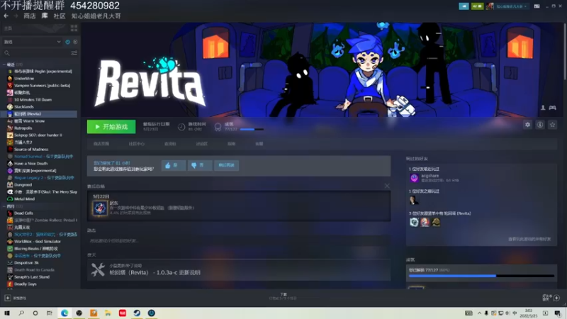Click the add game plus icon
Viewport: 567px width, 319px height.
point(8,298)
